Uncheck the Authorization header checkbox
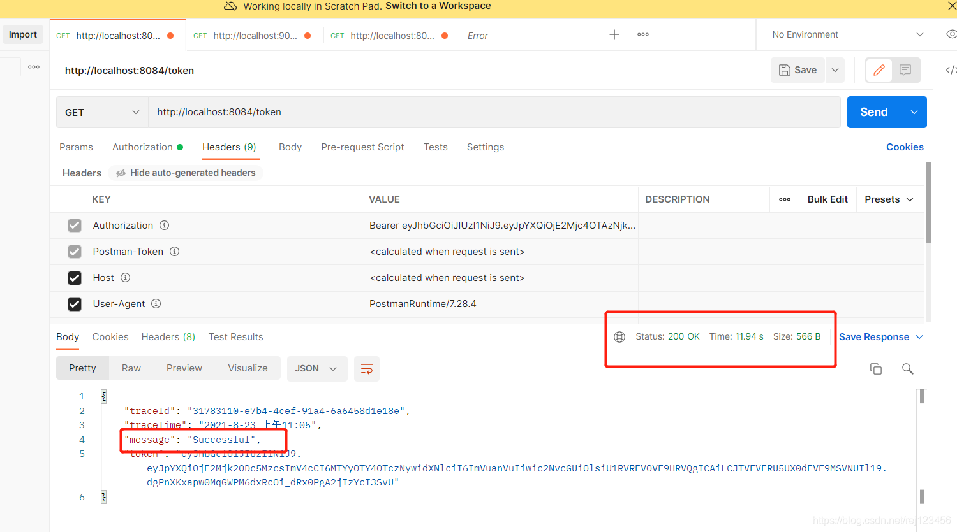957x532 pixels. (x=75, y=225)
